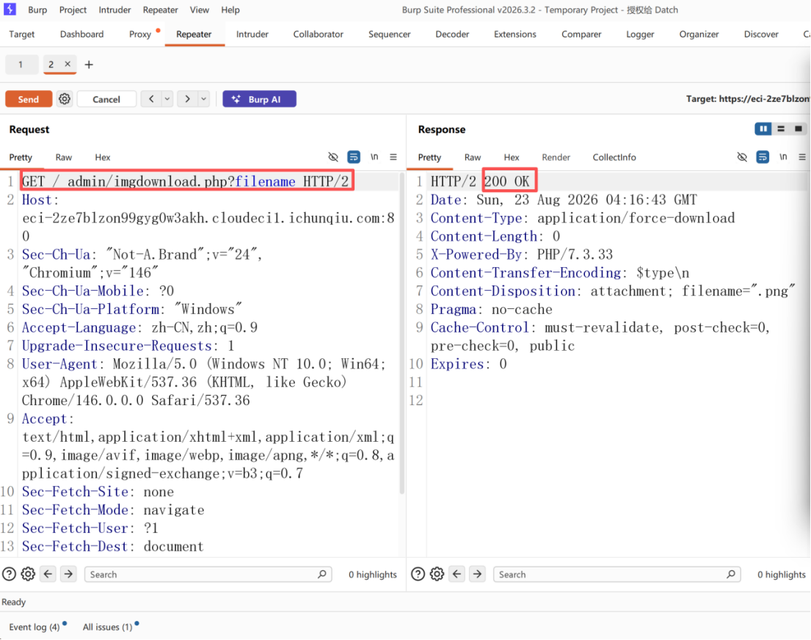Focus the request Search field

tap(208, 574)
